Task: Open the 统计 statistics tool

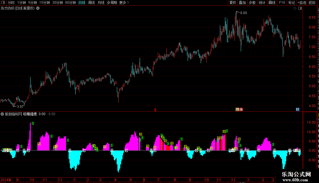Action: 262,3
